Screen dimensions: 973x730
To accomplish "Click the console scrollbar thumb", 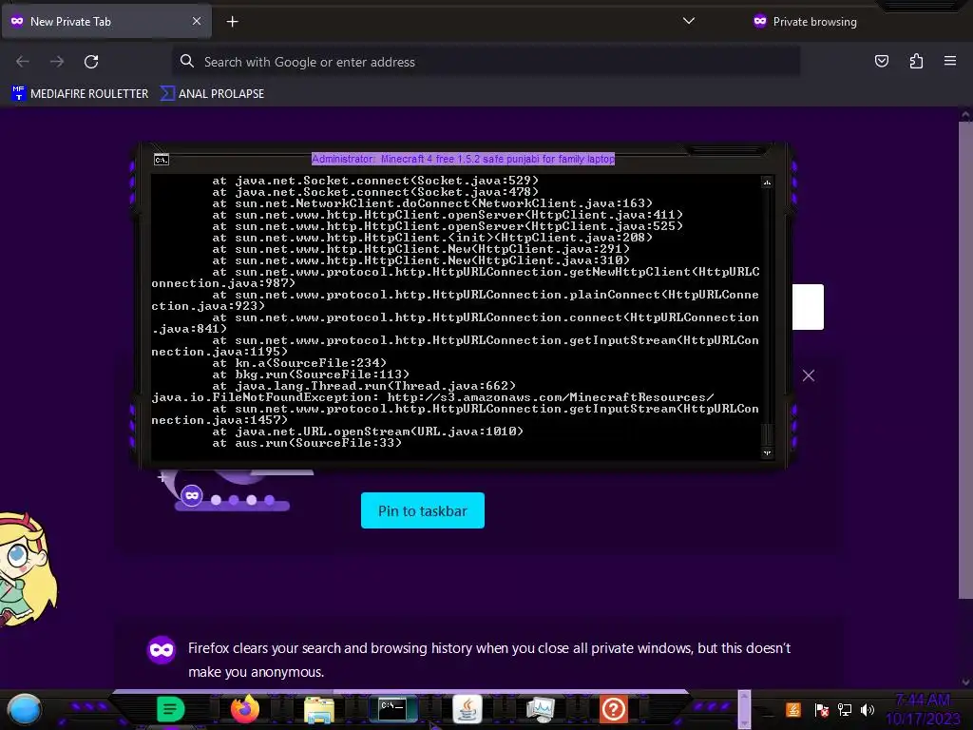I will coord(767,433).
